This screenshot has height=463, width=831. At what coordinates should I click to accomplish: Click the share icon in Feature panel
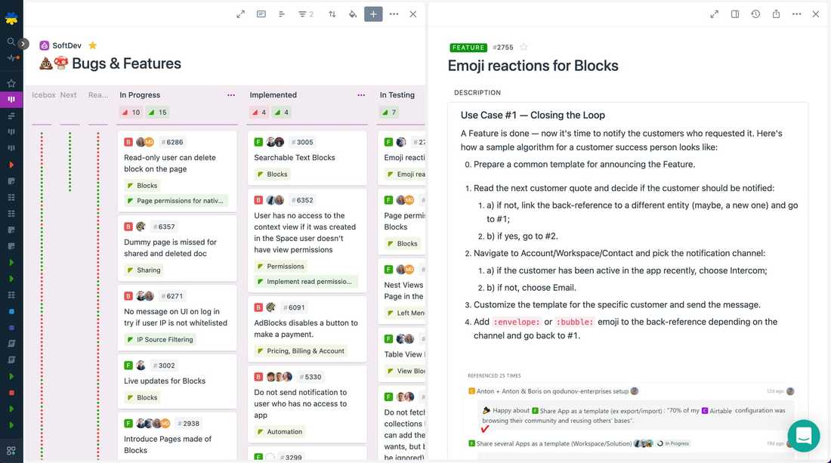[x=776, y=14]
